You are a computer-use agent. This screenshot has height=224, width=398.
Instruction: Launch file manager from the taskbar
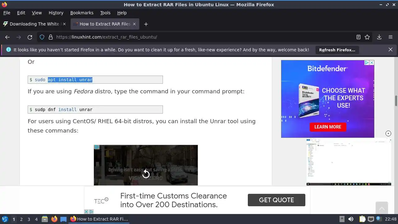pyautogui.click(x=45, y=219)
